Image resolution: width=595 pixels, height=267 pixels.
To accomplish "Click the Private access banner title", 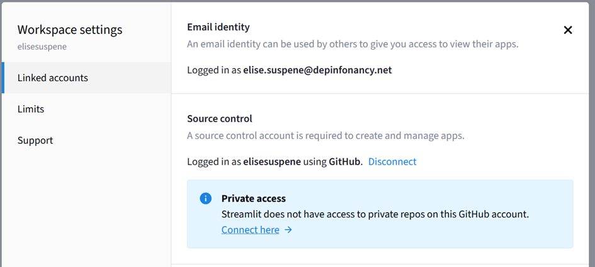I will tap(254, 199).
